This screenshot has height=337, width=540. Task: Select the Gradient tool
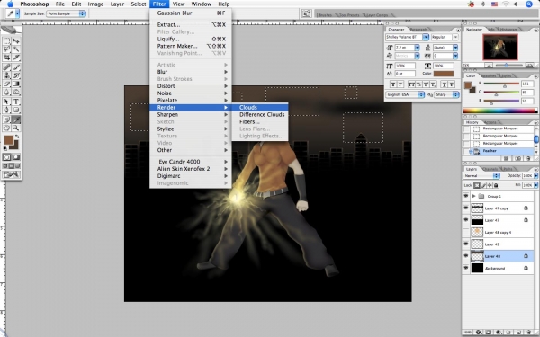[x=16, y=84]
